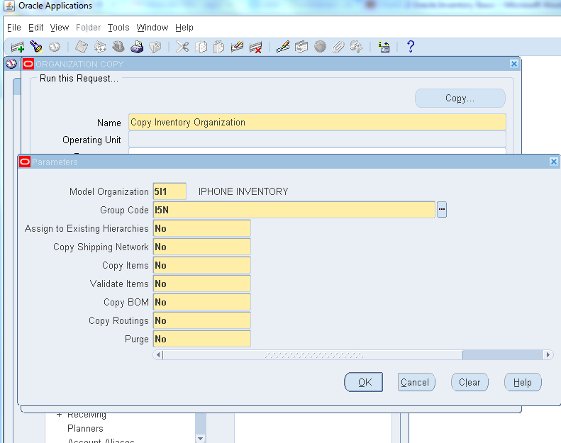Screen dimensions: 561x443
Task: Click the Copy Routings field
Action: [202, 320]
